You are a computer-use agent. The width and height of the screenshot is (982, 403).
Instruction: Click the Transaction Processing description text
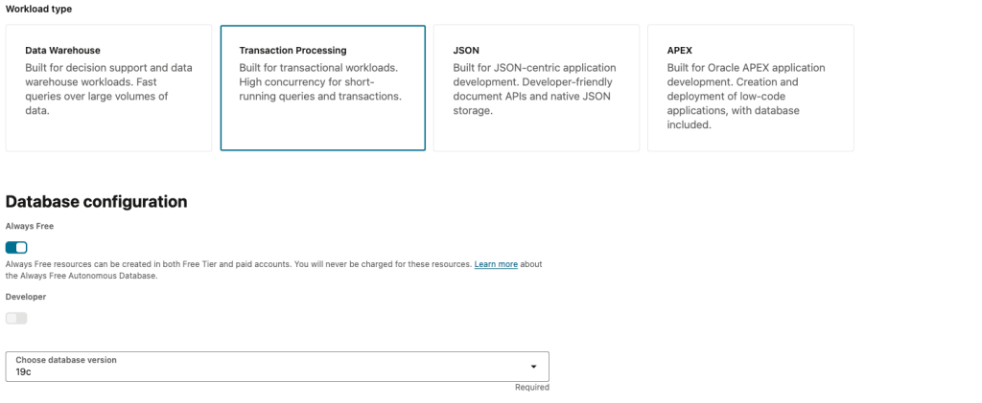pyautogui.click(x=319, y=82)
